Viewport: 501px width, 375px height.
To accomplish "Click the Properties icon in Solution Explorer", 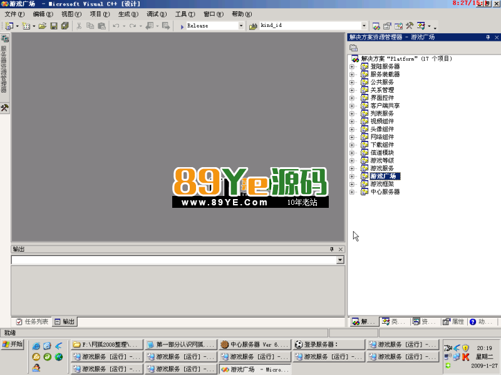I will tap(353, 48).
